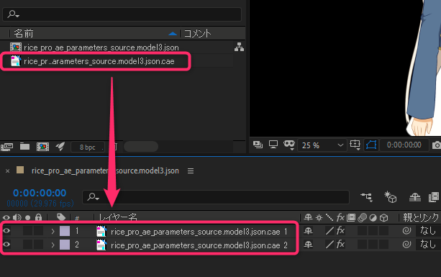Screen dimensions: 441x277
Task: Hide layer 1 with its eye icon
Action: [x=6, y=231]
